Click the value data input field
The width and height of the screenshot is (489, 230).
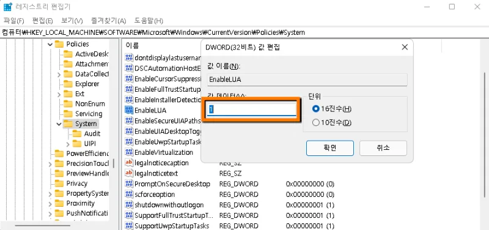click(252, 109)
